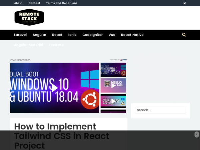Open the React Native category
This screenshot has height=150, width=200.
(132, 35)
